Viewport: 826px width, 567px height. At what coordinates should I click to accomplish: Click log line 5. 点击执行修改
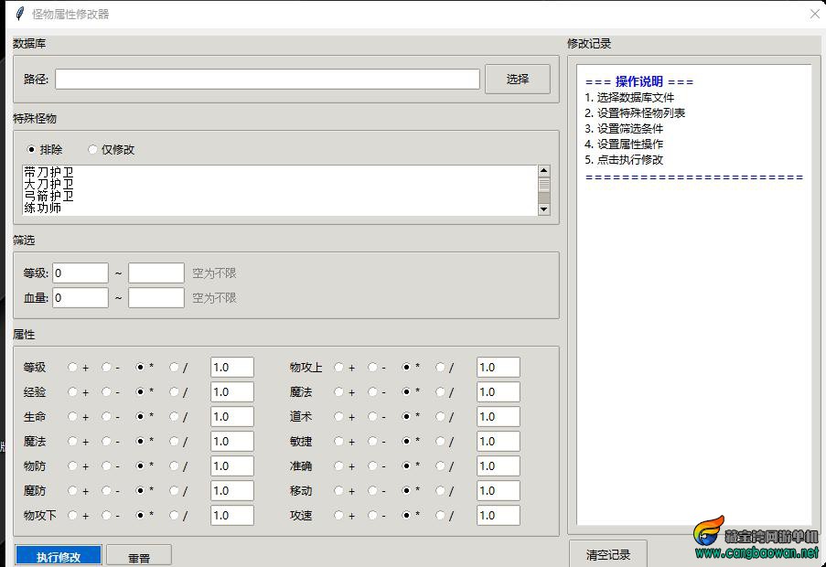click(624, 159)
